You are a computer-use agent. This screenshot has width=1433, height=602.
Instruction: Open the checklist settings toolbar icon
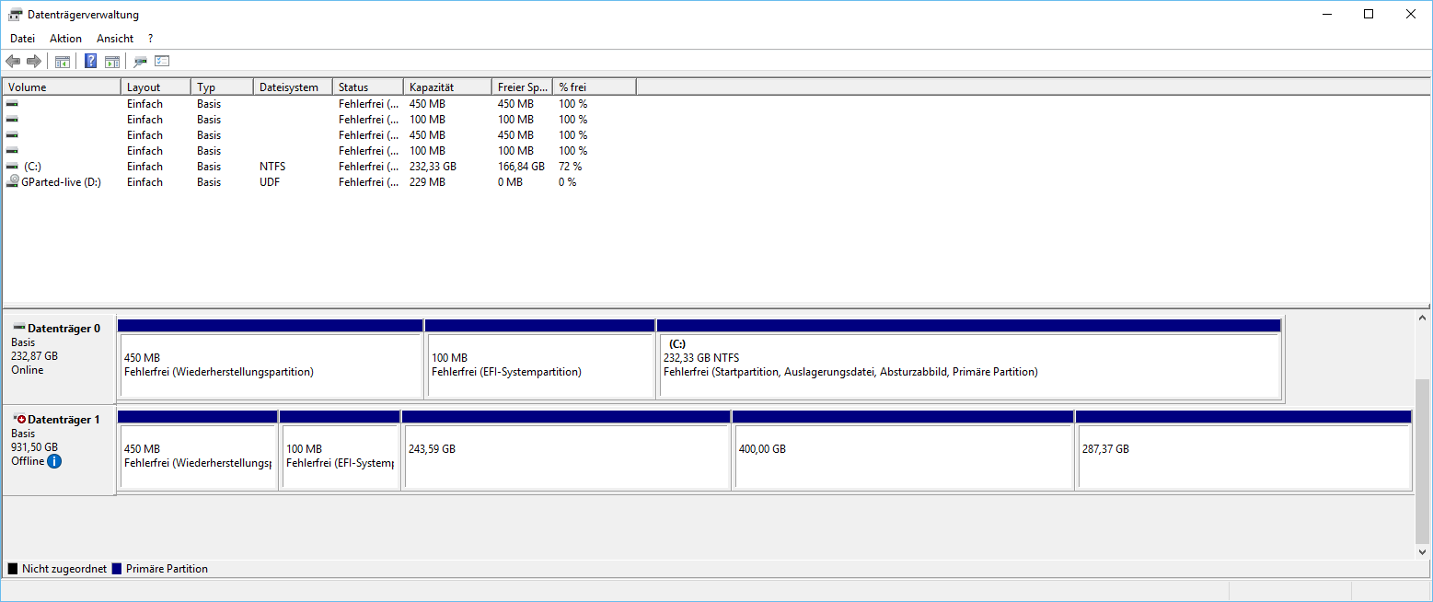click(162, 62)
